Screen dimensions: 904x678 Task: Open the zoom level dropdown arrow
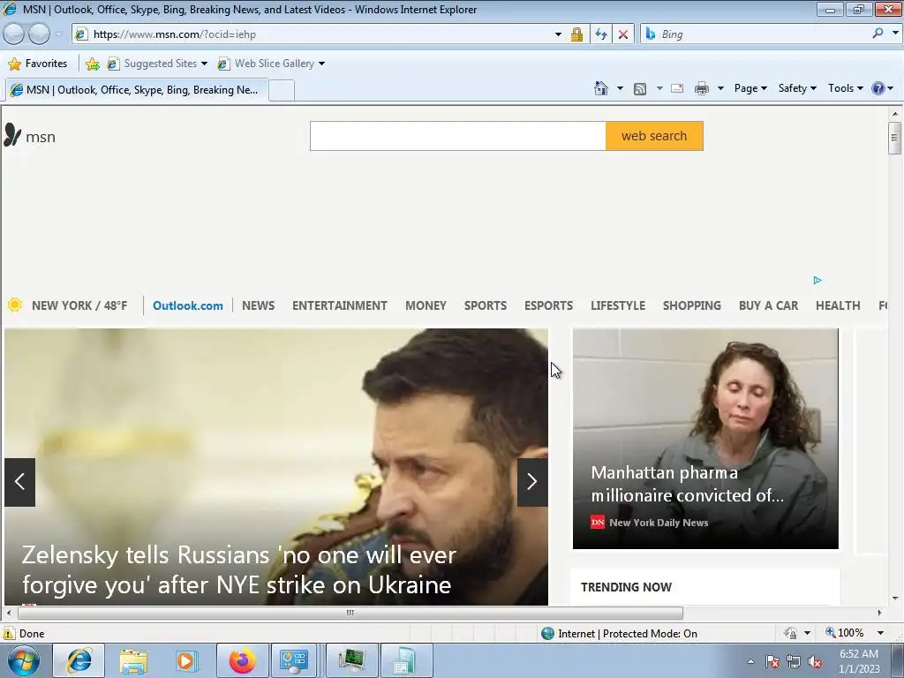point(880,633)
